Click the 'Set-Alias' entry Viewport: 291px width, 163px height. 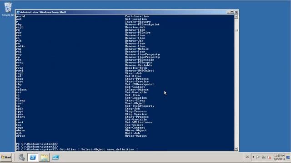tap(133, 76)
